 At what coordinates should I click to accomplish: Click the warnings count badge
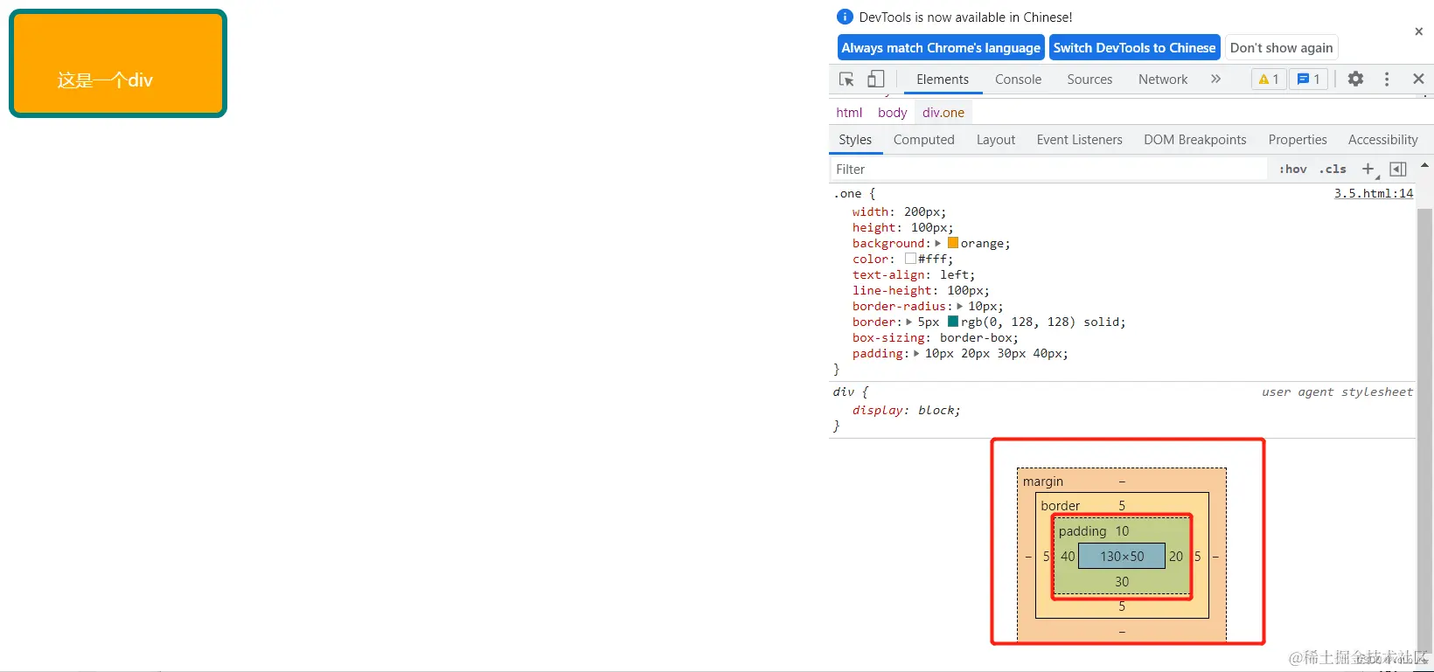1269,80
